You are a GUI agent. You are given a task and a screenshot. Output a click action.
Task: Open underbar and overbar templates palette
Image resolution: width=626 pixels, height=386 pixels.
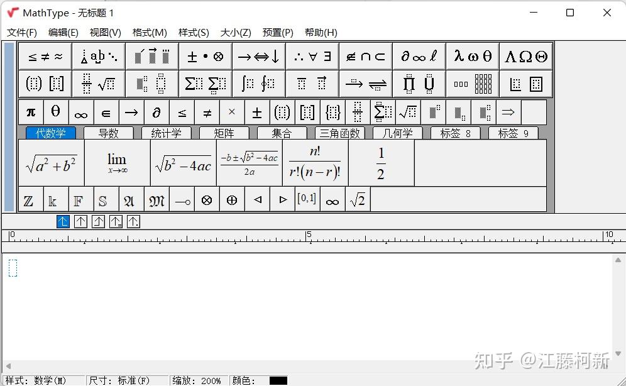[x=312, y=84]
